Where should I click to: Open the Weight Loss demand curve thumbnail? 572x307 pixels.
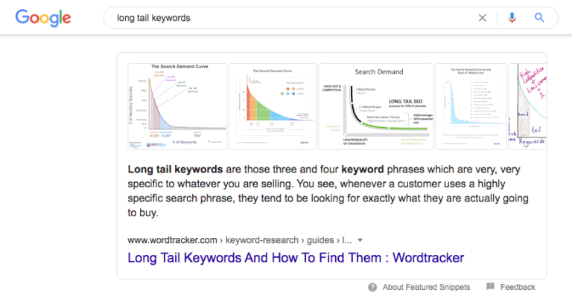(x=471, y=106)
